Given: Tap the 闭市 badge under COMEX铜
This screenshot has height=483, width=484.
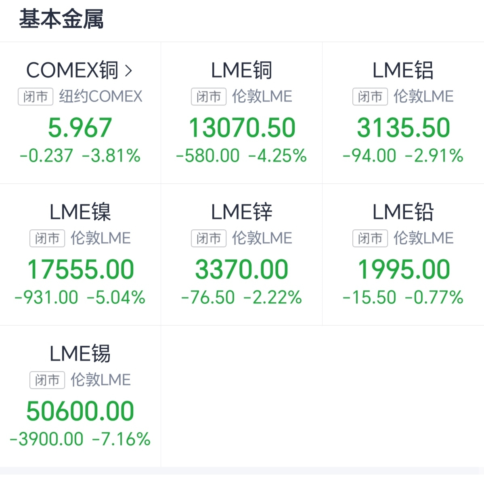Looking at the screenshot, I should click(36, 97).
